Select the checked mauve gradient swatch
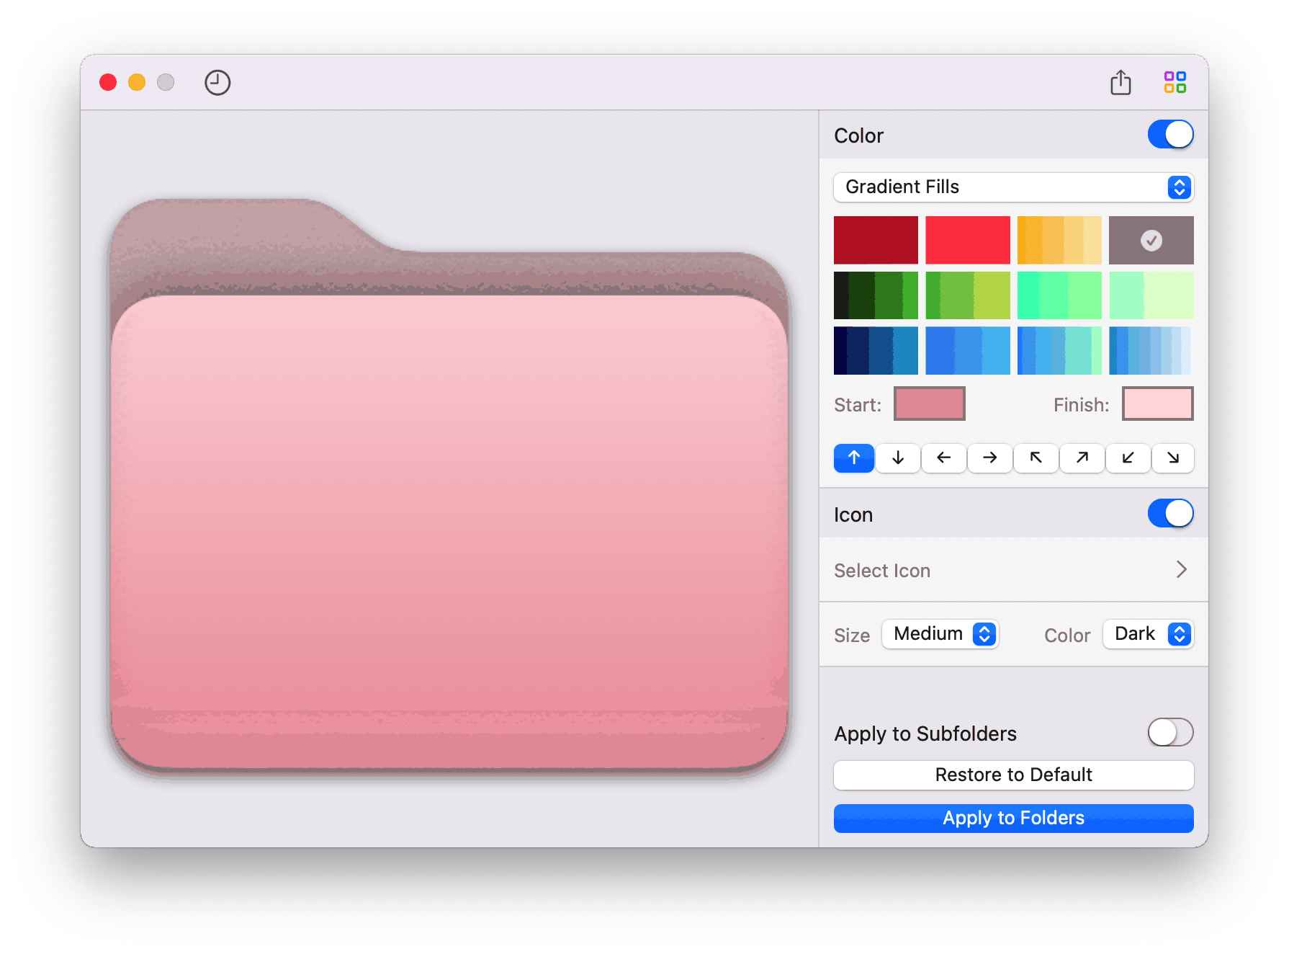 click(x=1151, y=240)
